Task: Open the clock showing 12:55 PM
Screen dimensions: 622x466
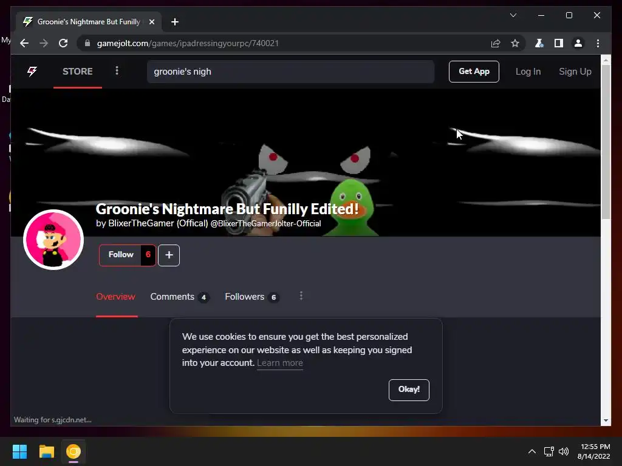Action: [x=594, y=451]
